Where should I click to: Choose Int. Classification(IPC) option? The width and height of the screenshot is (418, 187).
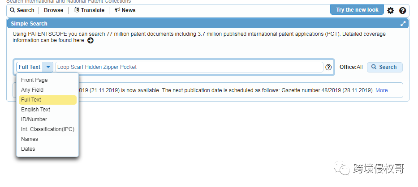[x=47, y=129]
